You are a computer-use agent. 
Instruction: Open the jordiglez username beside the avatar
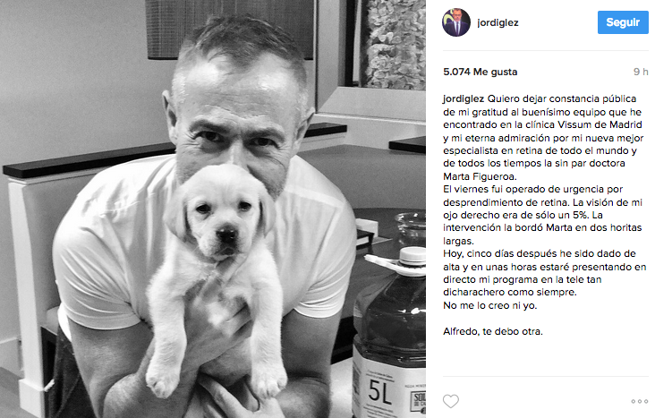pyautogui.click(x=498, y=22)
